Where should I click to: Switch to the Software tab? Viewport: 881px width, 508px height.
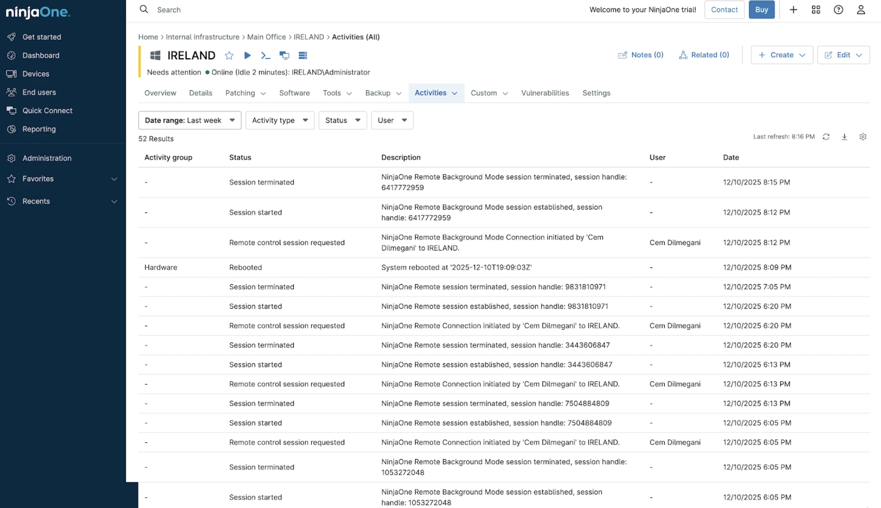[x=295, y=93]
